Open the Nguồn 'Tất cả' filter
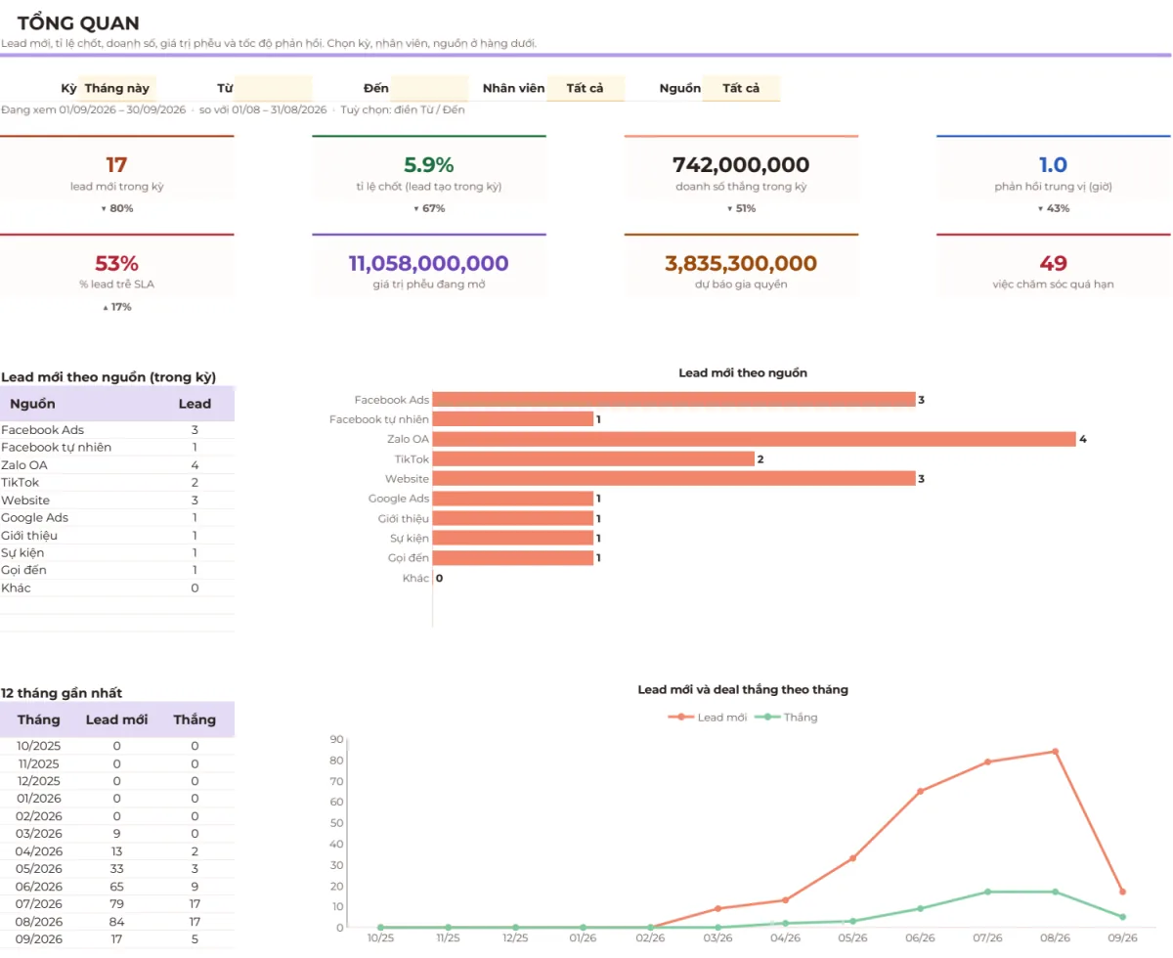Image resolution: width=1173 pixels, height=958 pixels. 741,88
